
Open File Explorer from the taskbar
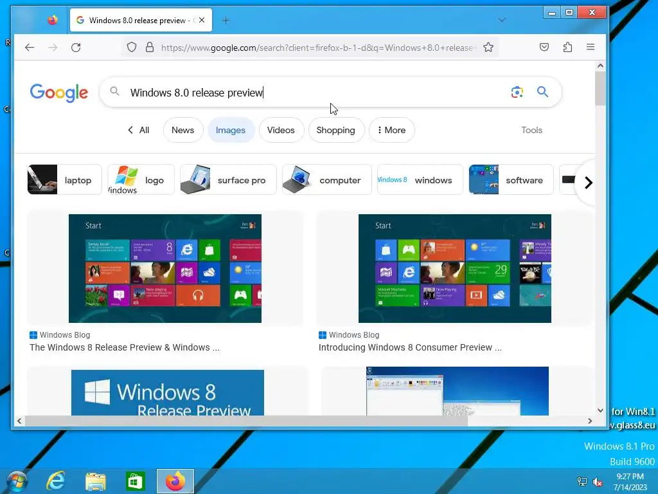96,481
